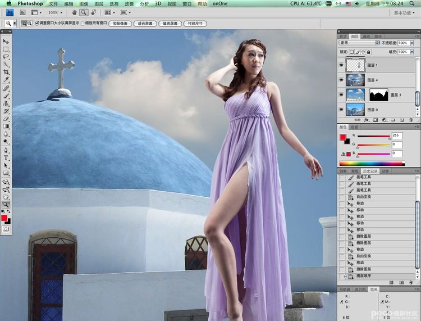Open the 滤镜 menu
This screenshot has width=421, height=321.
129,4
